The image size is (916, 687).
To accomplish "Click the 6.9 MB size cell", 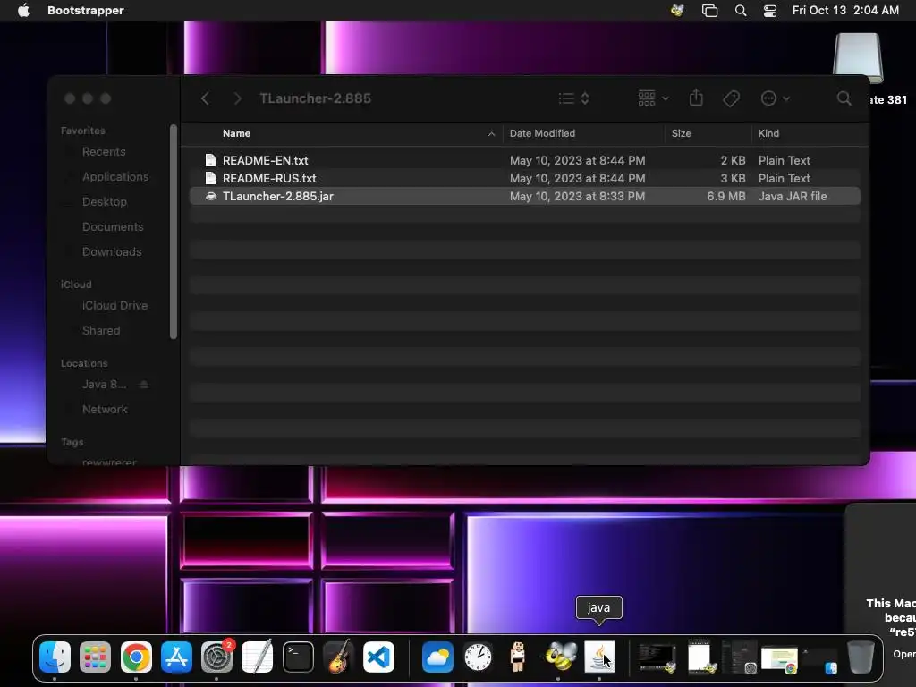I will click(x=725, y=196).
